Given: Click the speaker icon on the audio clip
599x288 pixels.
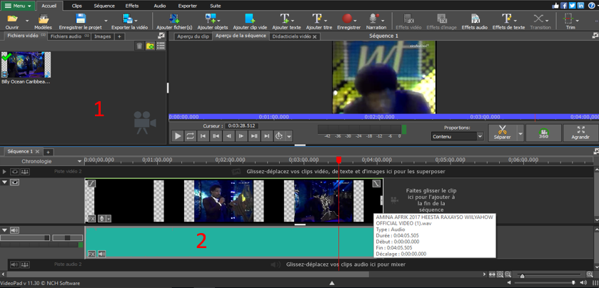Looking at the screenshot, I should click(x=101, y=254).
